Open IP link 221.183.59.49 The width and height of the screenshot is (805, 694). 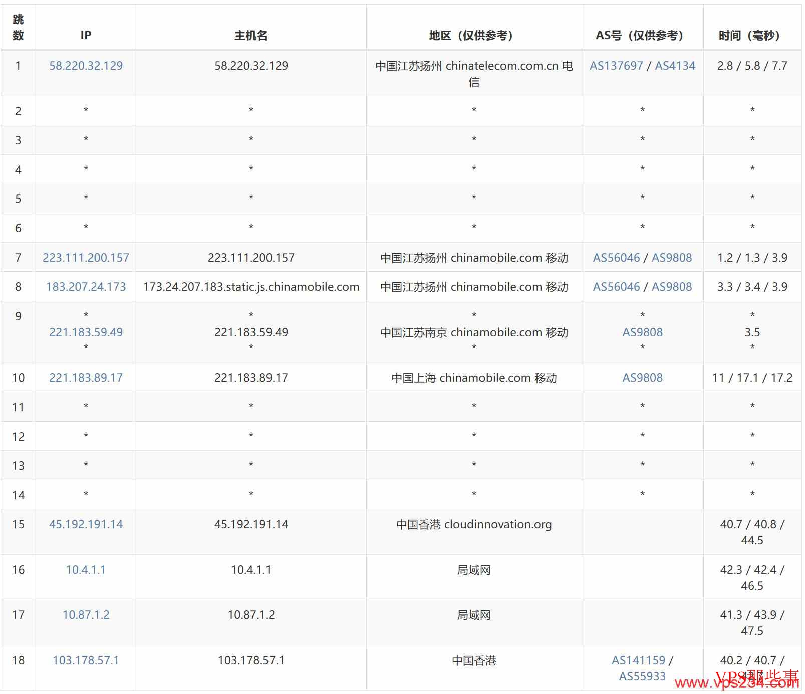(x=86, y=332)
